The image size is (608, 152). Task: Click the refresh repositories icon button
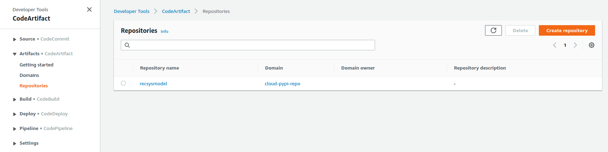tap(493, 30)
